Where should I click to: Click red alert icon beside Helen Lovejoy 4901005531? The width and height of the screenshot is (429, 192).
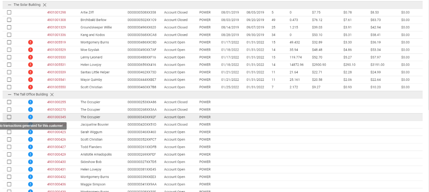pos(30,65)
